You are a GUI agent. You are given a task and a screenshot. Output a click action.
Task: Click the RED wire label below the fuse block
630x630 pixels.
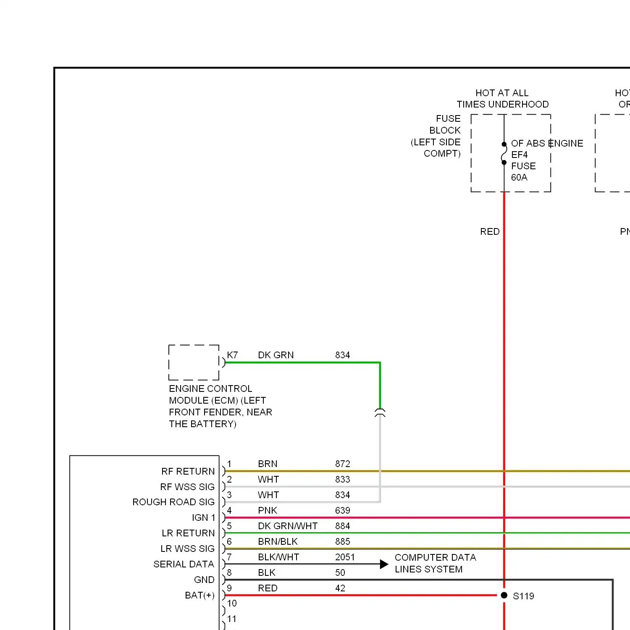[x=490, y=231]
